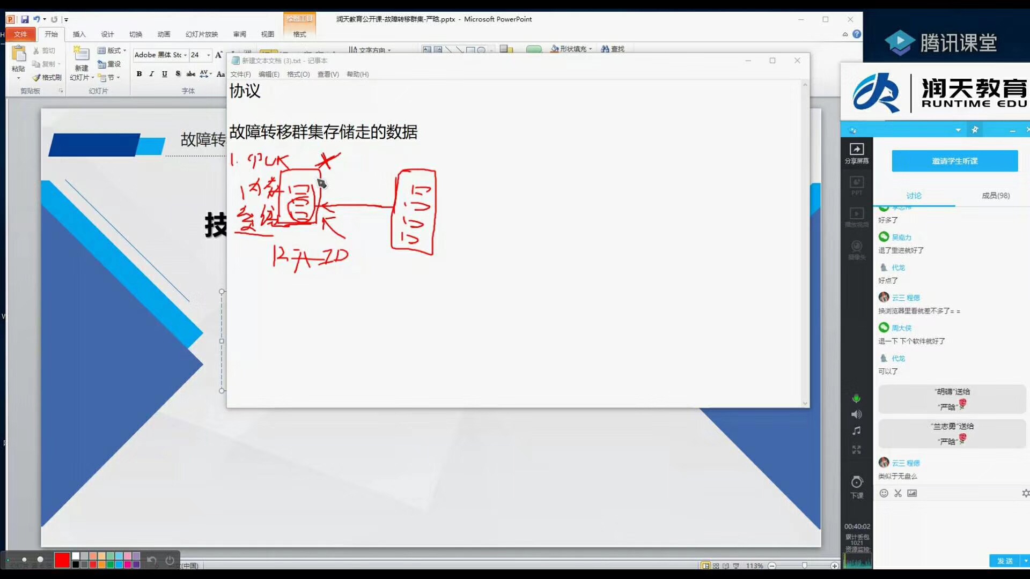Expand the font size dropdown showing 24
This screenshot has width=1030, height=579.
click(209, 55)
